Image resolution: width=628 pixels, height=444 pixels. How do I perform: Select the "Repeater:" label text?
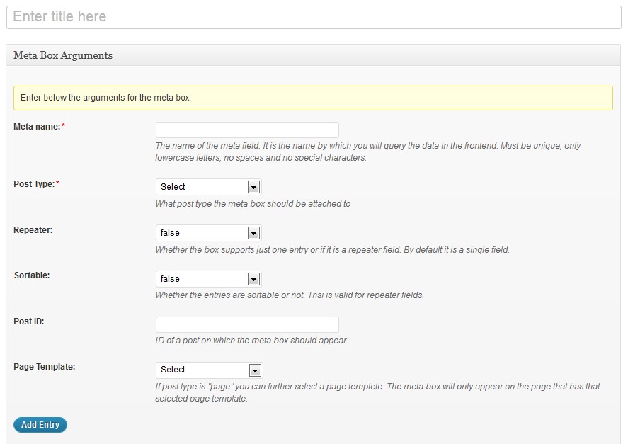(x=33, y=230)
